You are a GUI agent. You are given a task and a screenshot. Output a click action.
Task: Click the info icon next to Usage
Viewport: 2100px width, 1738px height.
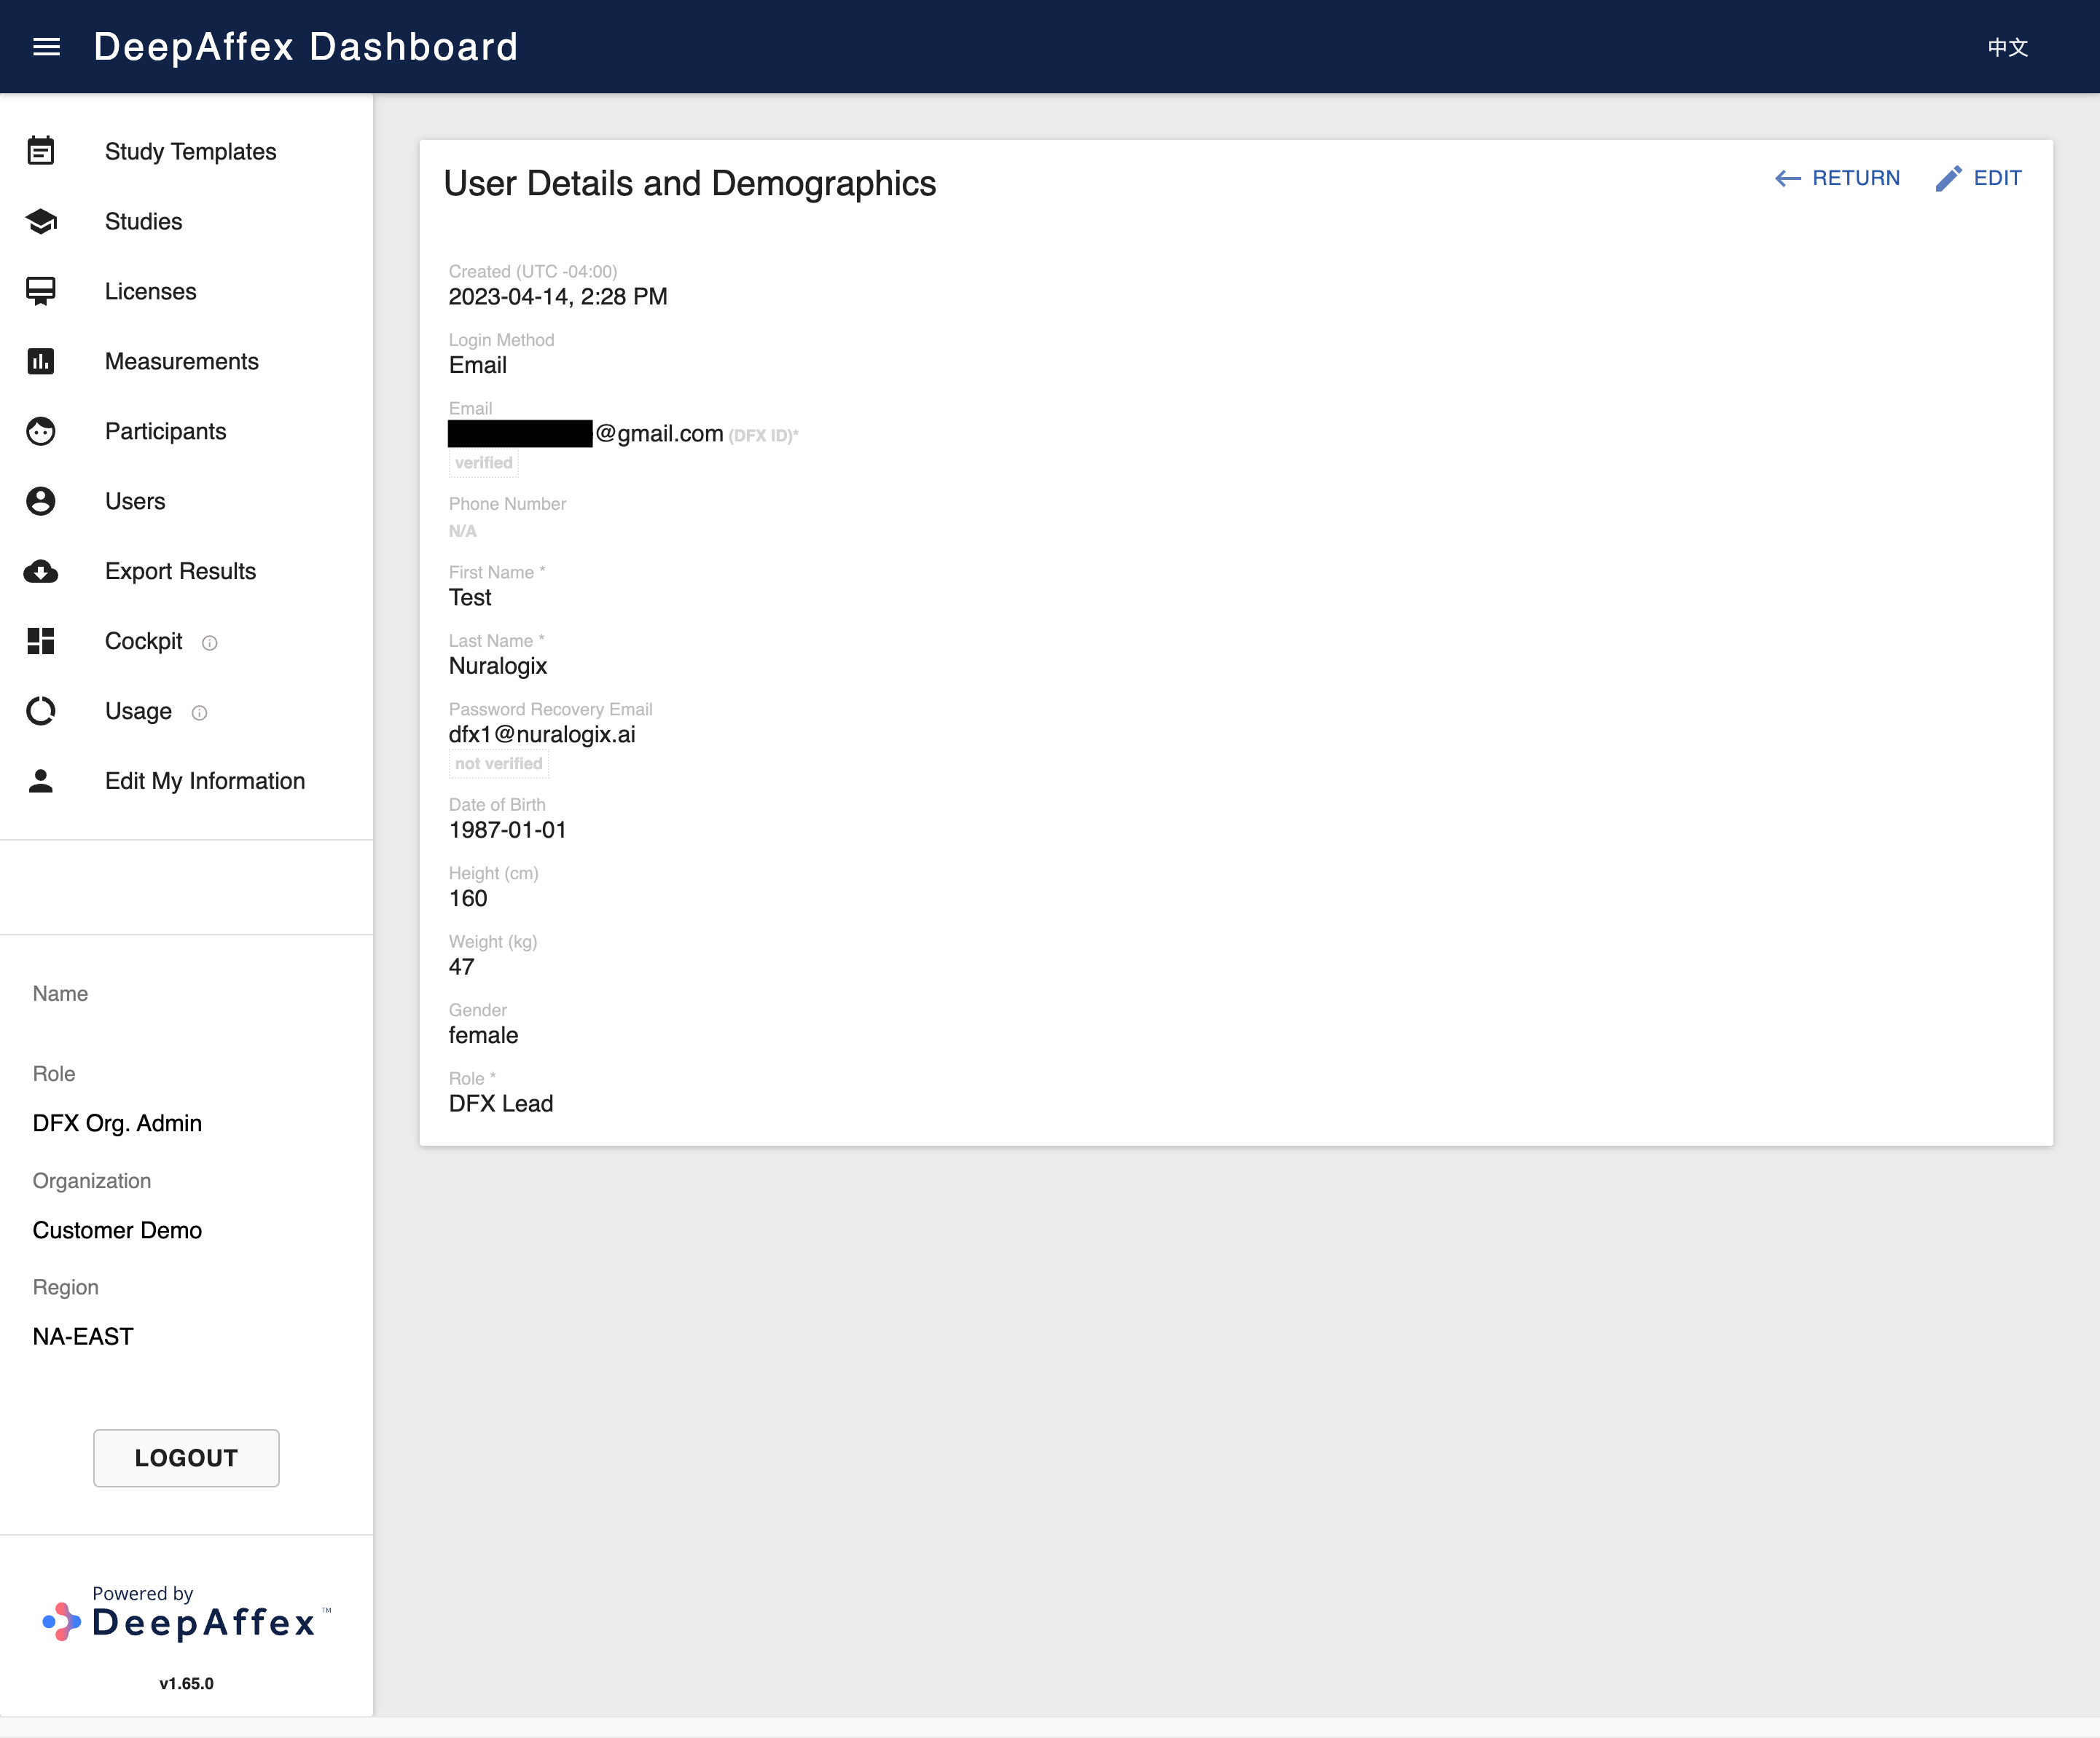coord(199,712)
